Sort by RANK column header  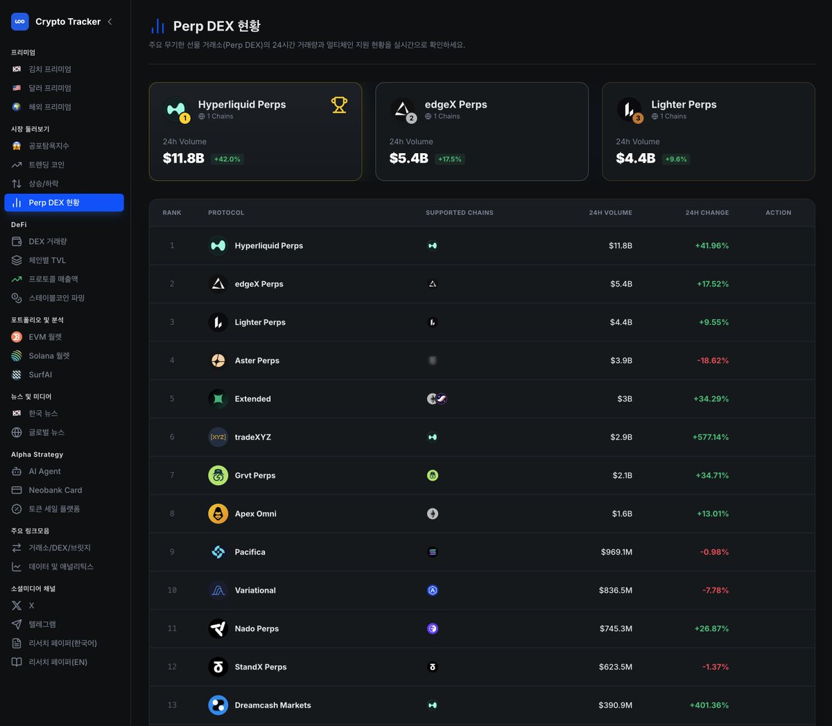click(x=172, y=213)
